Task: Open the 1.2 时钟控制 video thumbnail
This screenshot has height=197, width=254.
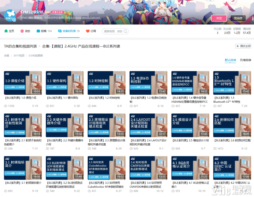Action: 106,83
